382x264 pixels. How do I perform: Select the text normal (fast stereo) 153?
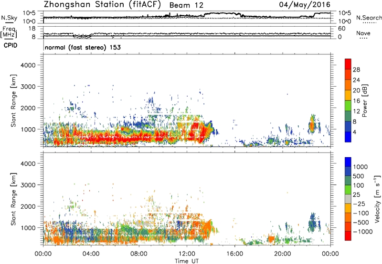click(83, 47)
